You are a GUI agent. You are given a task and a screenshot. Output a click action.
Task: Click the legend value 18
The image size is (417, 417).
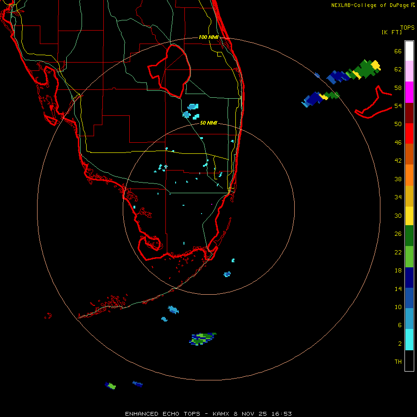click(398, 271)
